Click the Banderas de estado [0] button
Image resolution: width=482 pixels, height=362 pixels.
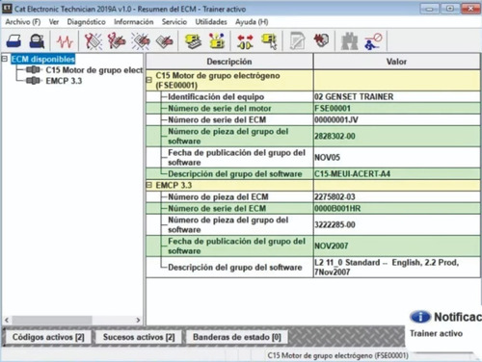pos(237,337)
